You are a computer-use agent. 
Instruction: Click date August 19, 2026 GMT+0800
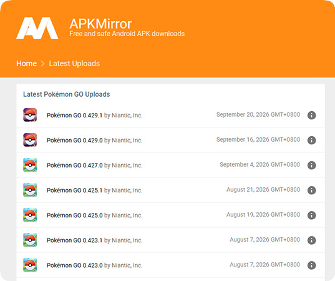(263, 215)
